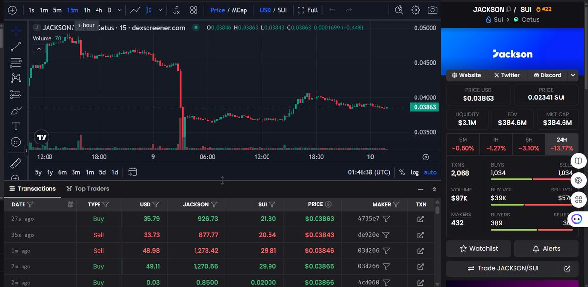The image size is (588, 287).
Task: Open JACKSON column filter
Action: click(214, 204)
